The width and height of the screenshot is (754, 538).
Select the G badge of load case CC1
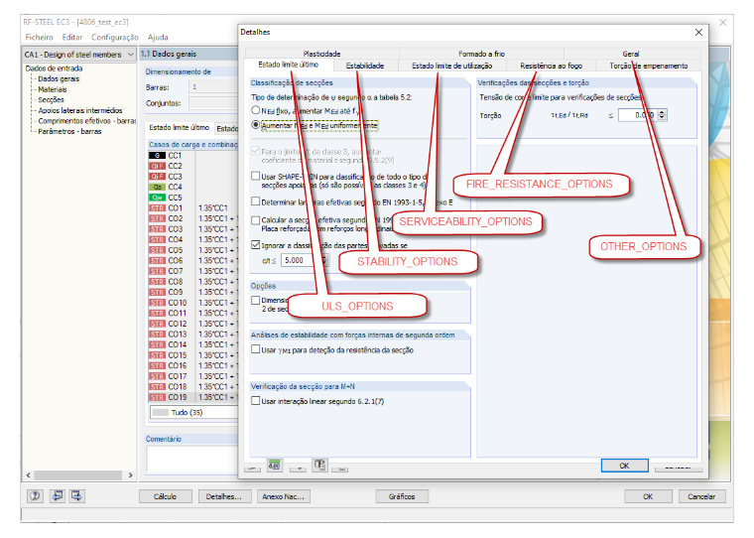[157, 156]
